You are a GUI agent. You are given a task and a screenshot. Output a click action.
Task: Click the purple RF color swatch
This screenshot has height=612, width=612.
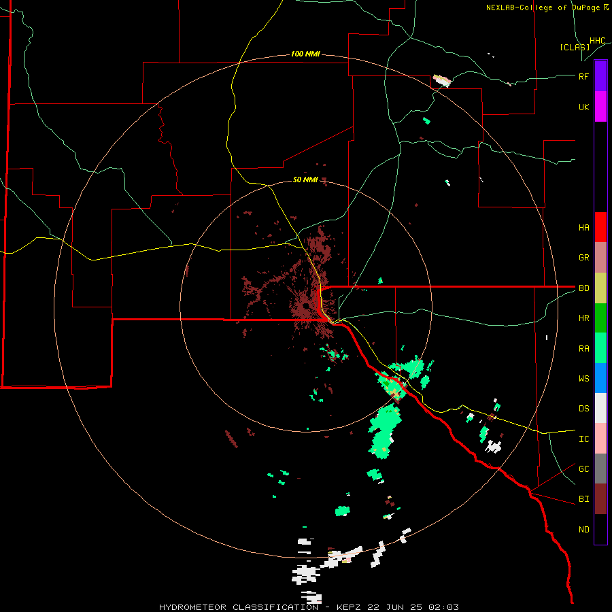pos(600,76)
